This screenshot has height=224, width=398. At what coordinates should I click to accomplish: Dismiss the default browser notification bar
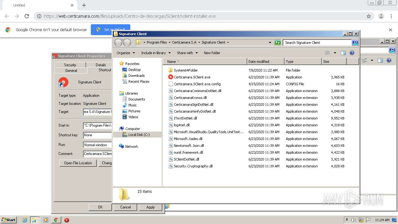(x=391, y=30)
